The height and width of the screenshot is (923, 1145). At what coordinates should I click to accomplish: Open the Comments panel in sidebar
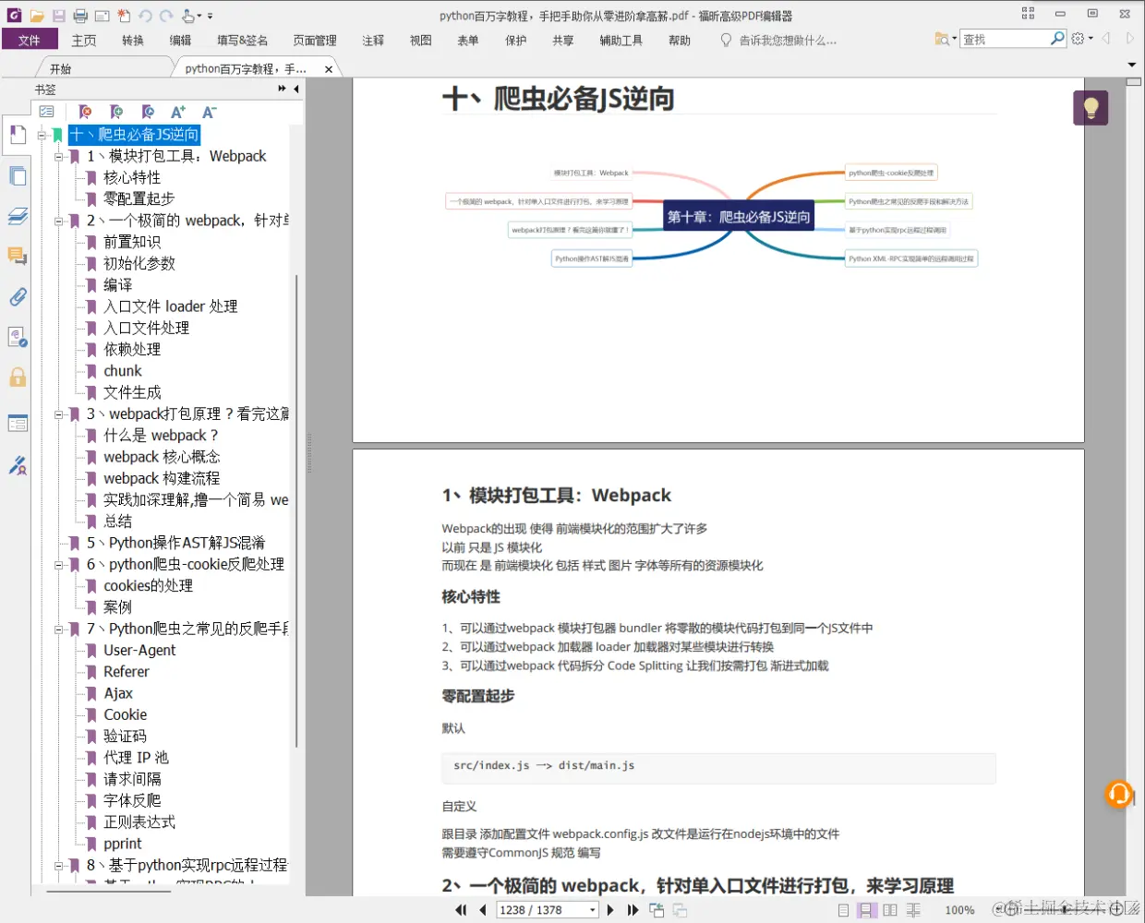[17, 256]
